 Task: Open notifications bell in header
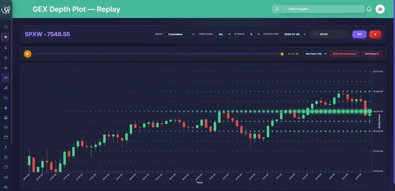369,9
